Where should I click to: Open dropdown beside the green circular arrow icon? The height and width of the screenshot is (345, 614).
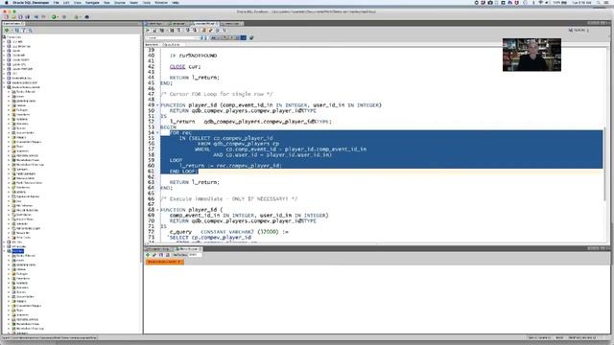[x=58, y=17]
